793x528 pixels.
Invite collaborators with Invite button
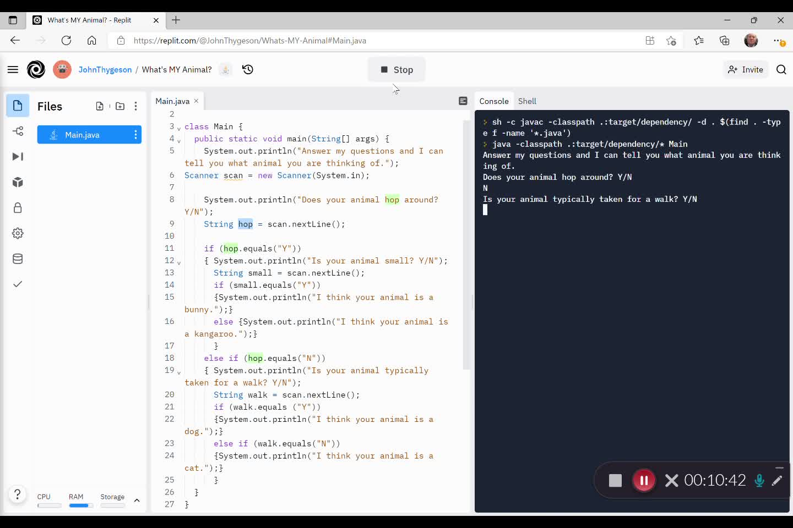[x=746, y=69]
